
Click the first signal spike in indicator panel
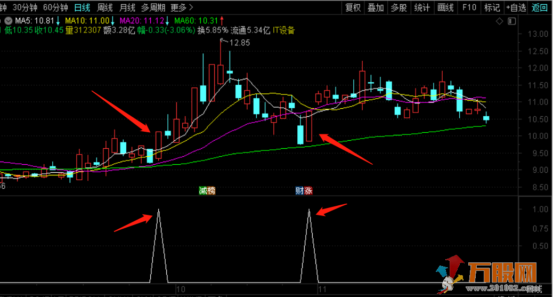[159, 246]
